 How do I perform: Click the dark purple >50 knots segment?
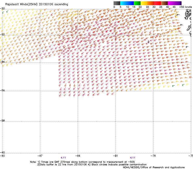coord(181,3)
